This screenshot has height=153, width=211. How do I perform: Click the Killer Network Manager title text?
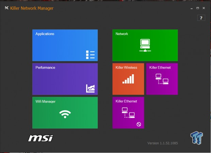(x=32, y=8)
